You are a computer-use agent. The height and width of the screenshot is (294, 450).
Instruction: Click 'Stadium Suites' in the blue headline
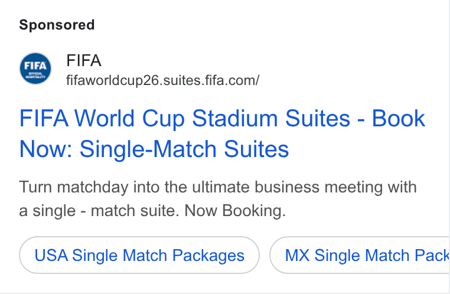click(x=271, y=118)
